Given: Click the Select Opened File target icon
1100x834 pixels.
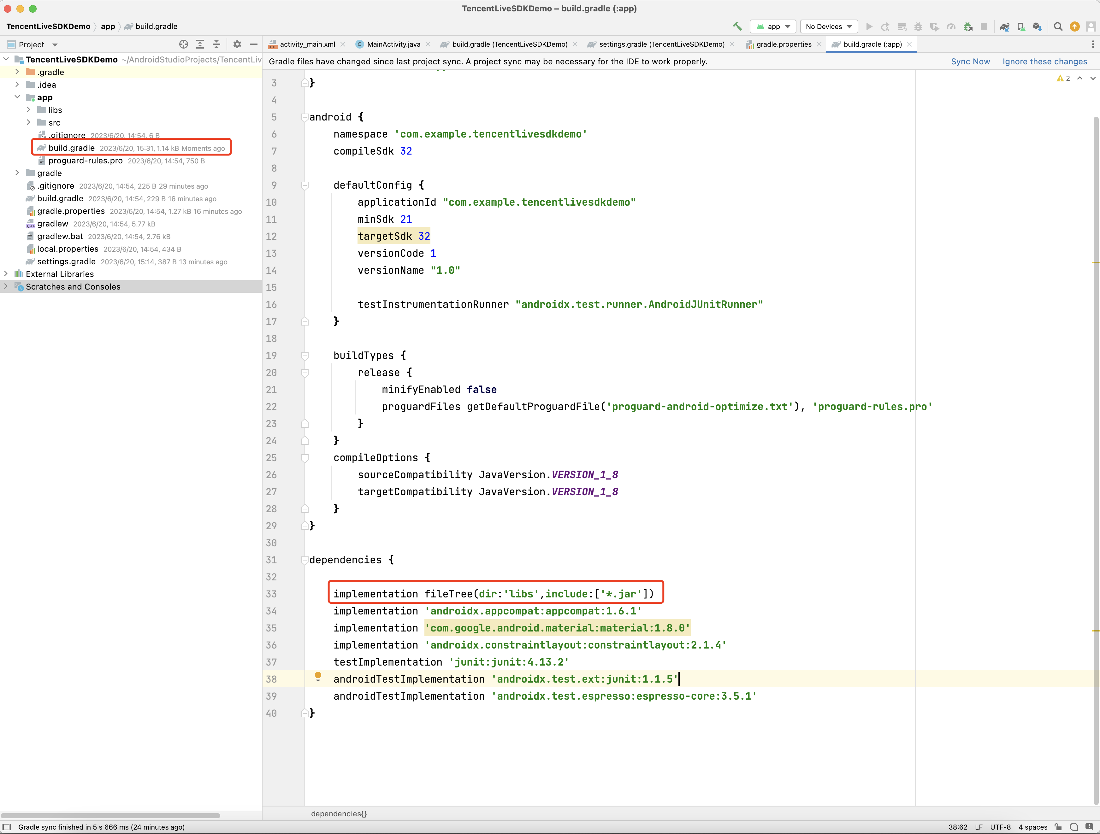Looking at the screenshot, I should (184, 44).
